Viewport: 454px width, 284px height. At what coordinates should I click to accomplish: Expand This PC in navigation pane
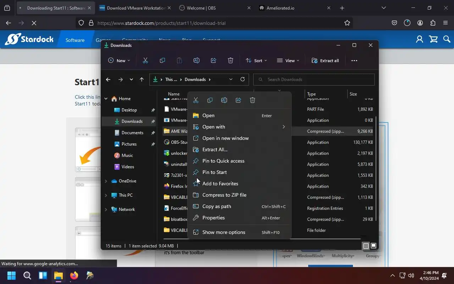point(106,195)
